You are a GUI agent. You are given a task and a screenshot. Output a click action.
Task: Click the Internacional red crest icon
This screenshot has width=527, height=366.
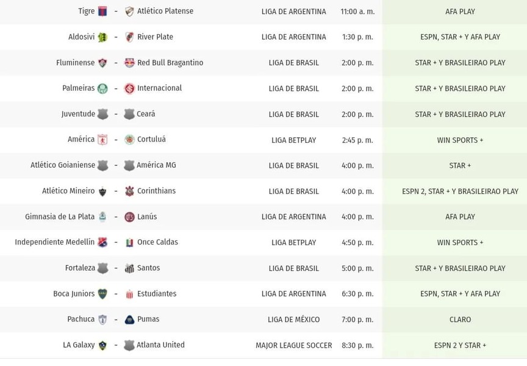click(129, 88)
